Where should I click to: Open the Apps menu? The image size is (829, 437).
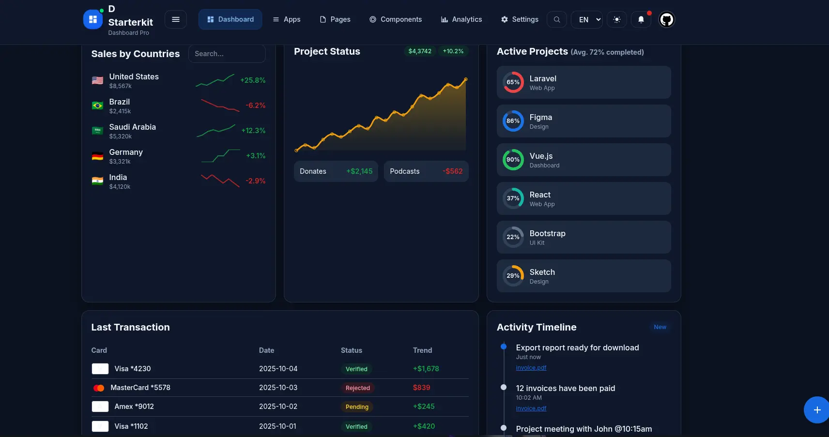[287, 19]
